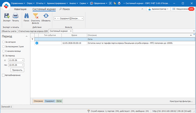Switch to Статистика портов опроса GSM tab
The image size is (196, 113).
tap(33, 31)
